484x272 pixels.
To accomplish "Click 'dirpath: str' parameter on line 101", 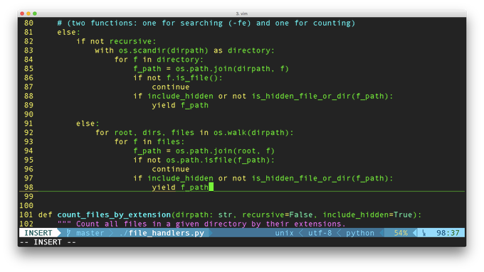I will [x=204, y=214].
